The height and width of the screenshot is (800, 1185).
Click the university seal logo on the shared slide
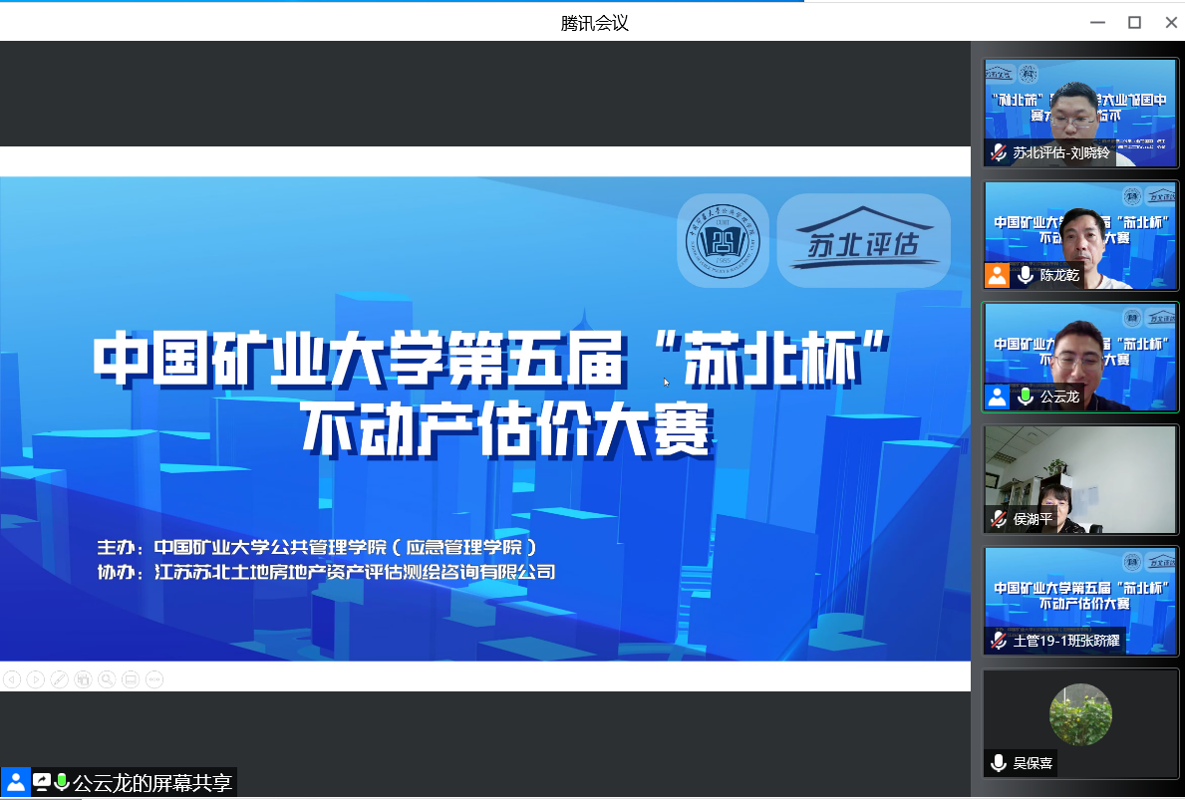coord(724,240)
